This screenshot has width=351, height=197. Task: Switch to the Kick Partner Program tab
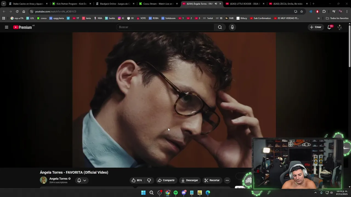point(72,4)
